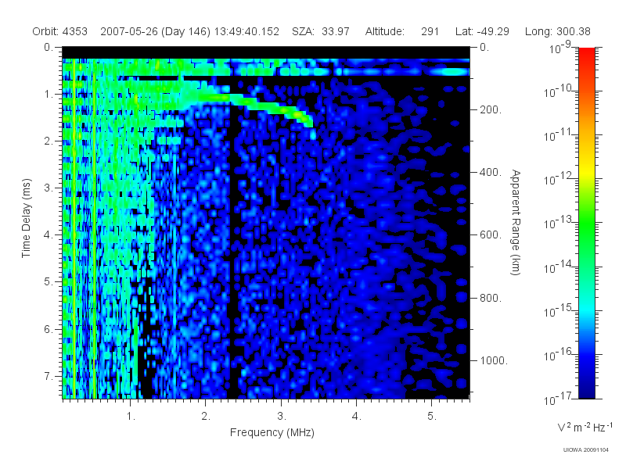Viewport: 626px width, 469px height.
Task: Click the date '2007-05-26 (Day 146)' text
Action: point(155,31)
